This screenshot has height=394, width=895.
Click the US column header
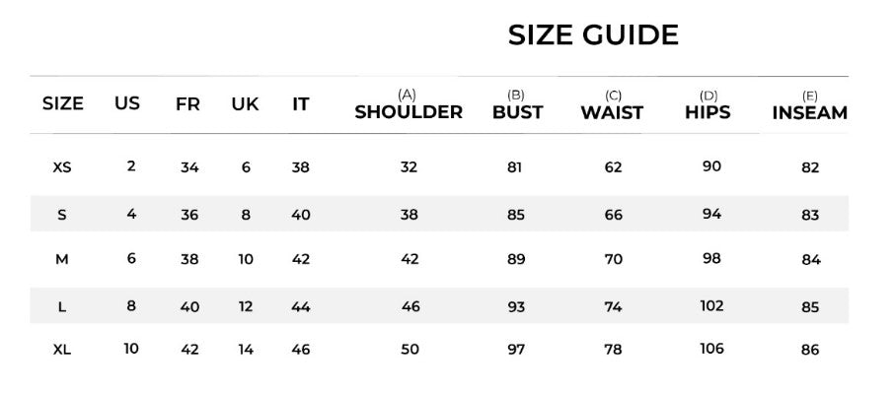[127, 103]
